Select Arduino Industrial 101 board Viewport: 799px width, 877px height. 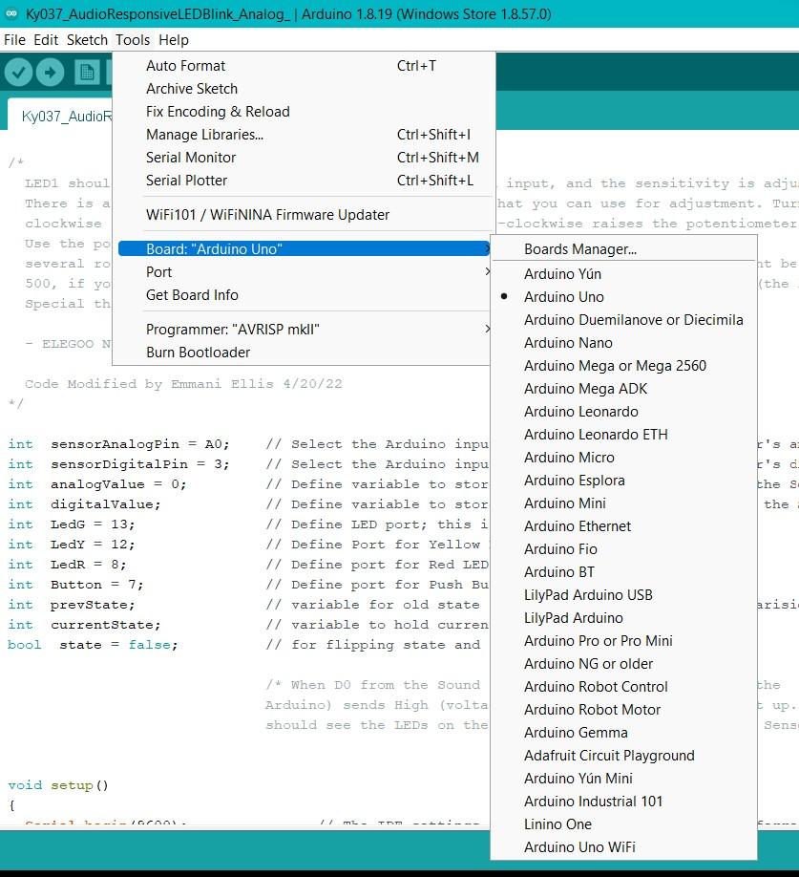coord(623,802)
